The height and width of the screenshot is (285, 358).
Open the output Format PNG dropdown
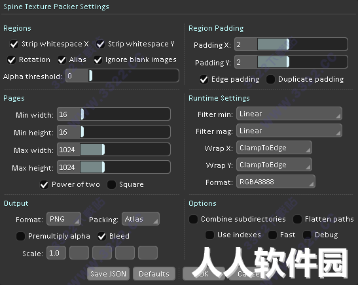(x=63, y=219)
